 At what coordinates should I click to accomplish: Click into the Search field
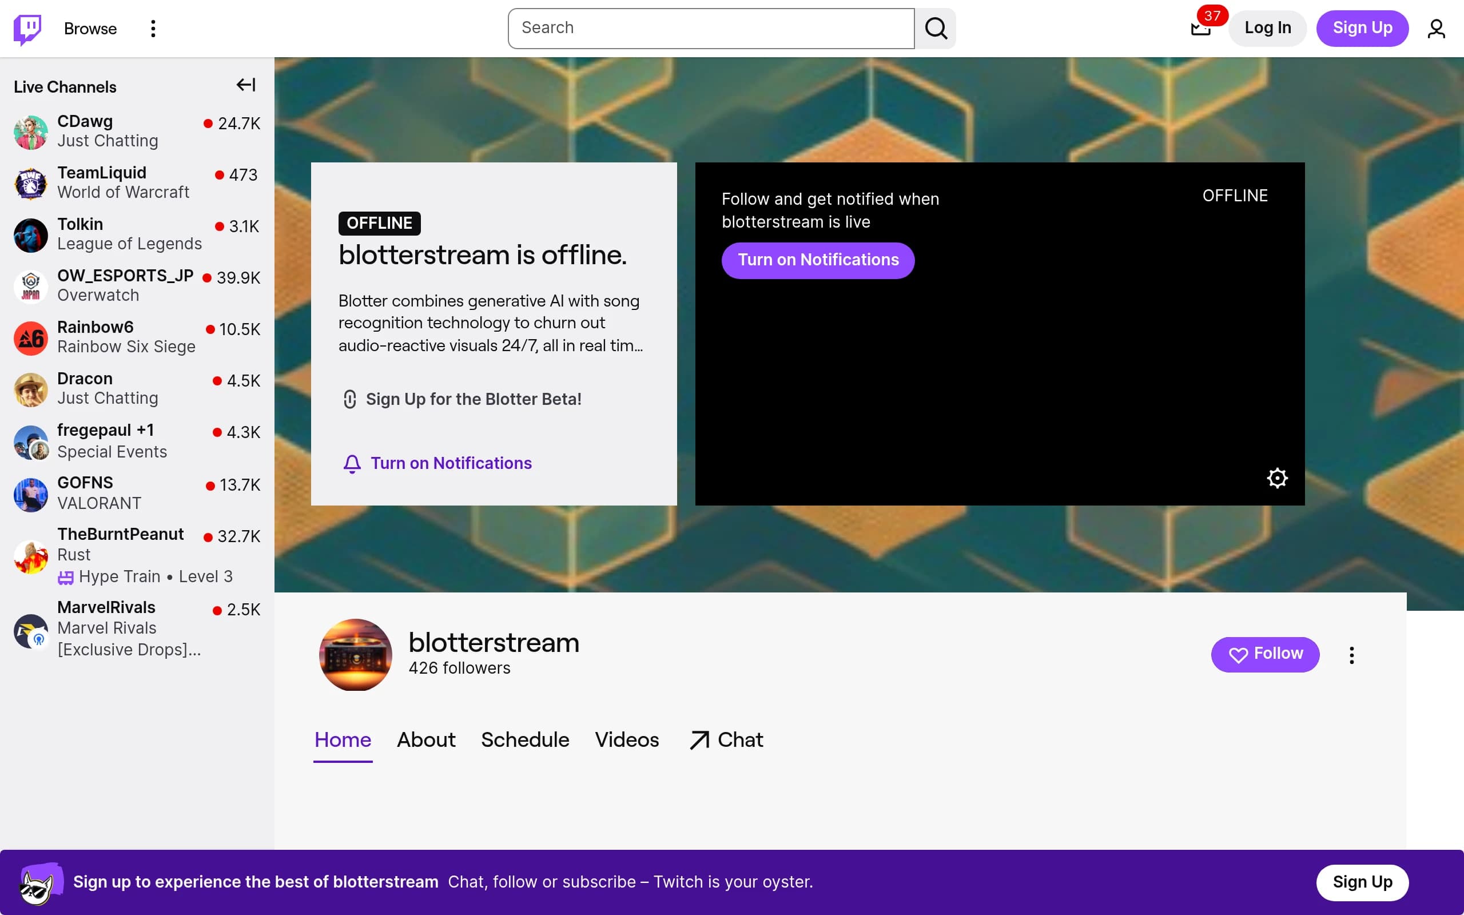click(x=711, y=29)
